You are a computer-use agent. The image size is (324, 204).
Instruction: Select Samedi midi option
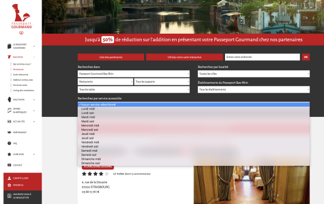click(x=193, y=151)
